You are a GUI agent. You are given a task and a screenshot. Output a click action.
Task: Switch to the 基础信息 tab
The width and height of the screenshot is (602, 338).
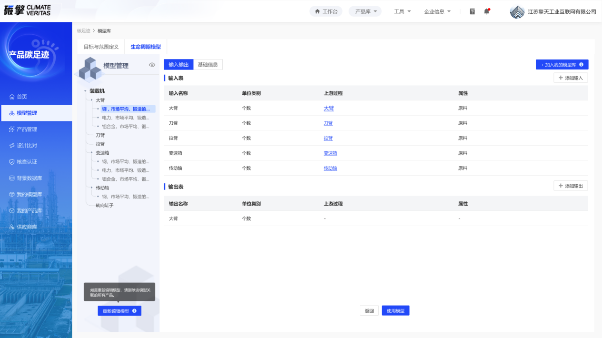point(208,65)
